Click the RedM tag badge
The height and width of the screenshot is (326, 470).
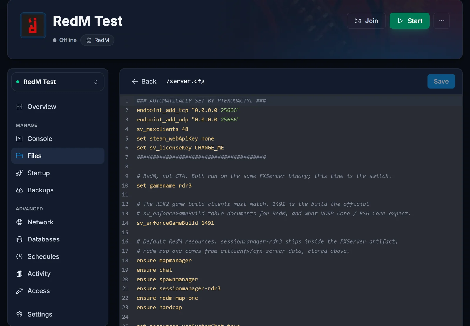[x=97, y=40]
